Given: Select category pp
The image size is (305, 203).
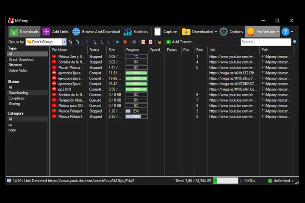Looking at the screenshot, I should [x=10, y=125].
